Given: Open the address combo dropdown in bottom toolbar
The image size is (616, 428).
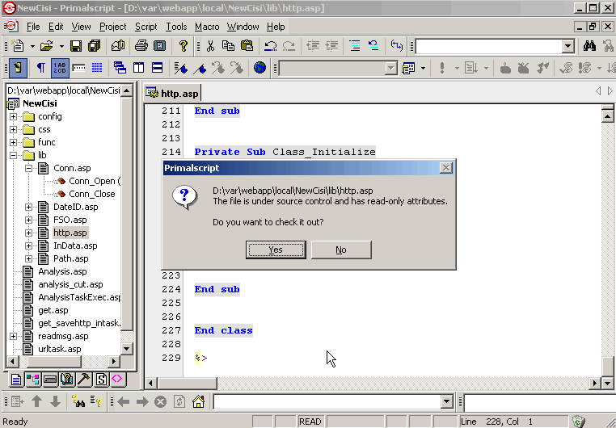Looking at the screenshot, I should [447, 401].
